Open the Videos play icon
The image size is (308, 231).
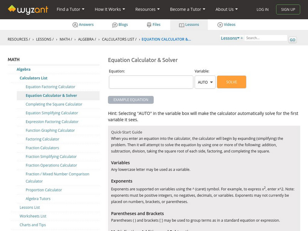pyautogui.click(x=220, y=25)
